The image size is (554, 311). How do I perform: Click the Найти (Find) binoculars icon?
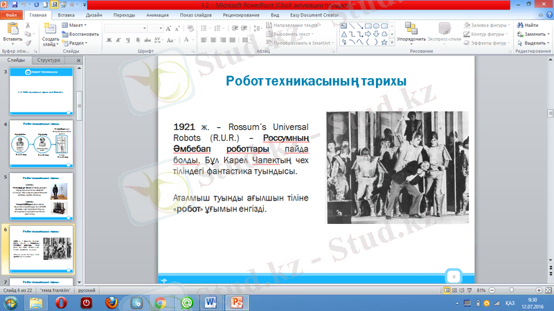point(519,25)
